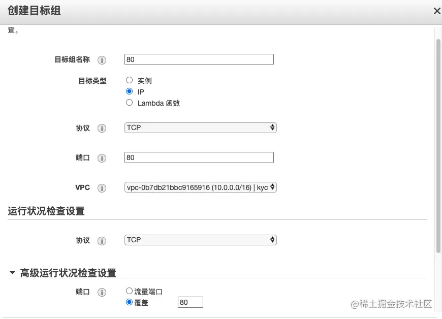442x319 pixels.
Task: Open info icon beside 目标组名称
Action: point(102,60)
